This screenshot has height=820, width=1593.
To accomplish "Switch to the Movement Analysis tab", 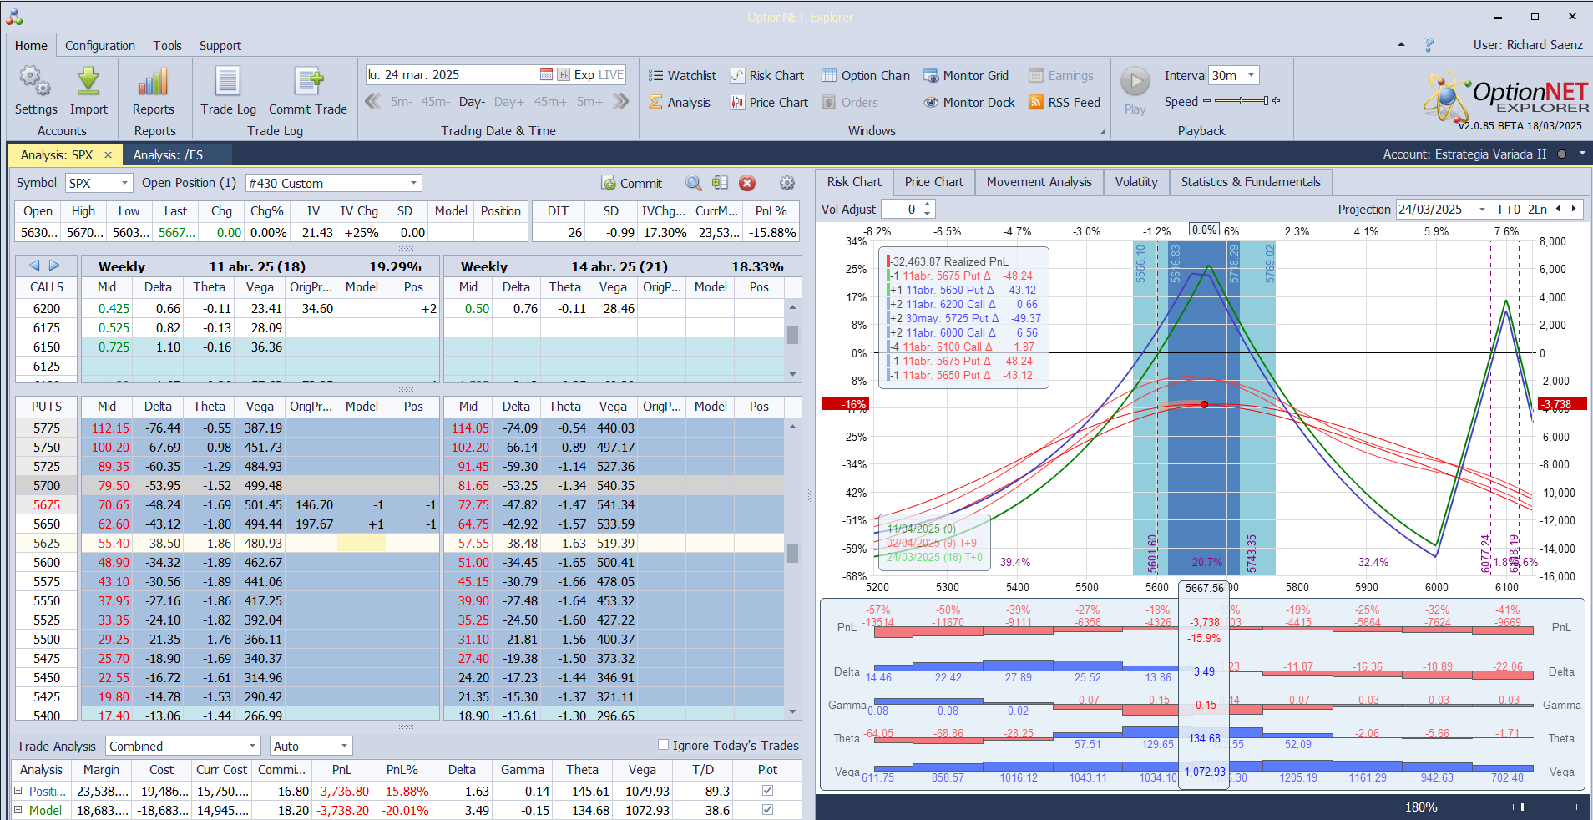I will (1039, 182).
